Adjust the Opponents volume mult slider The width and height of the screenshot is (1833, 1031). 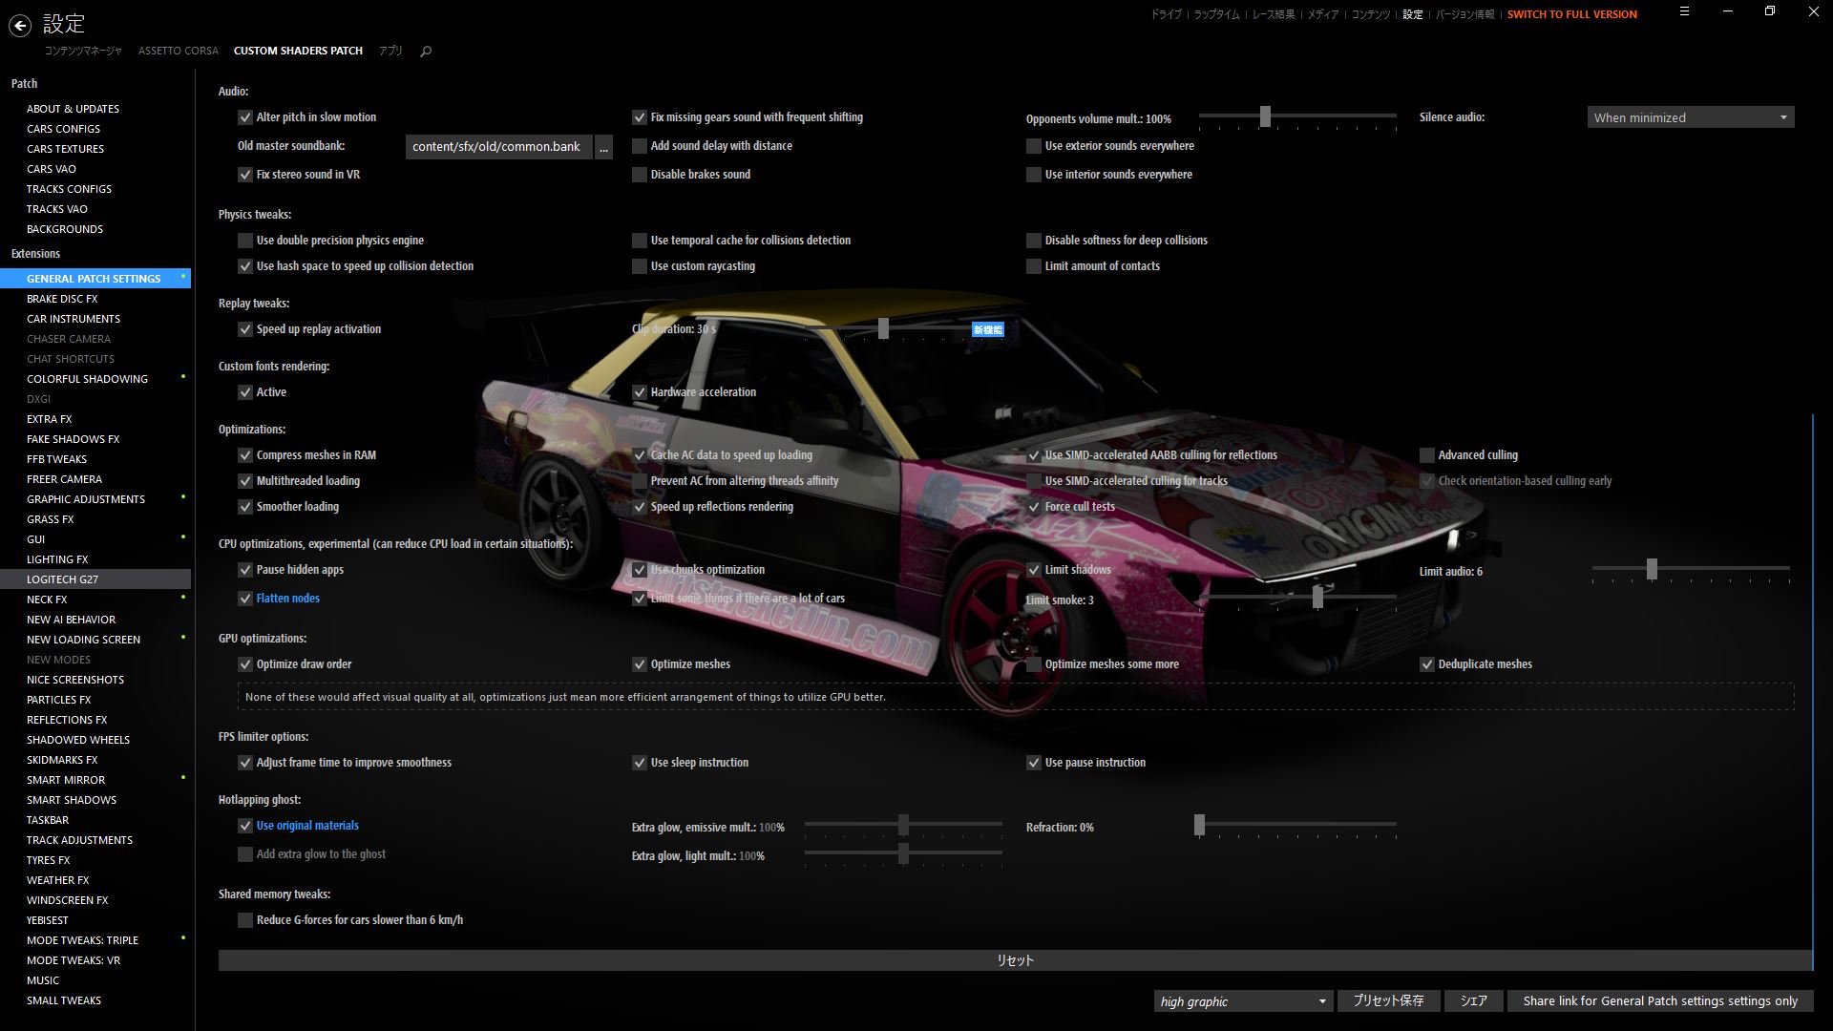(x=1265, y=116)
